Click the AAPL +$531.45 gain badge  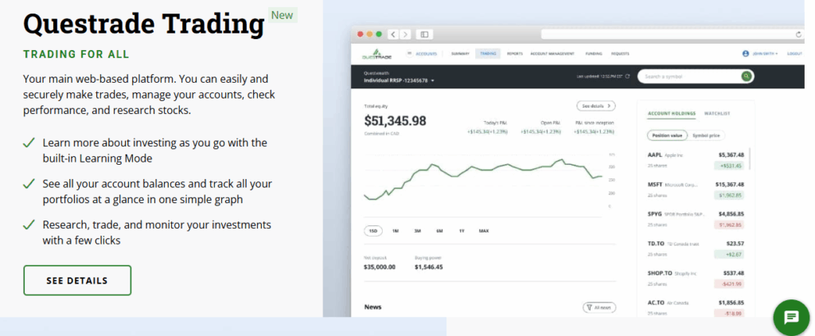pos(731,166)
